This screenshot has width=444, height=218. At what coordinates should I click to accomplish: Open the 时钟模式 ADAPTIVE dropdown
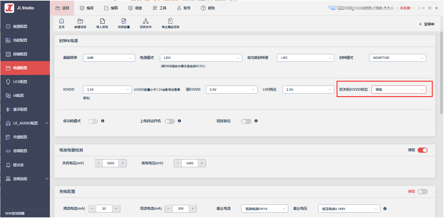click(x=398, y=58)
